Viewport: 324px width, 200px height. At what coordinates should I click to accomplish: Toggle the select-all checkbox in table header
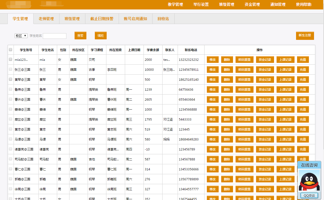[11, 50]
